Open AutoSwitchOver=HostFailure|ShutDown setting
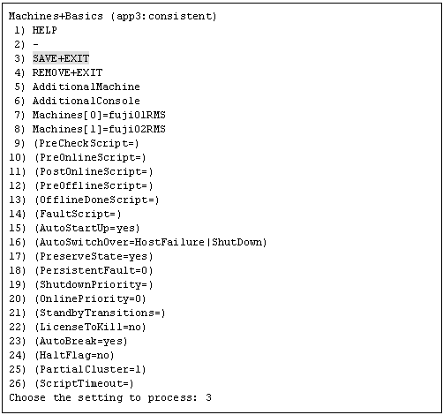Viewport: 443px width, 415px height. (151, 242)
